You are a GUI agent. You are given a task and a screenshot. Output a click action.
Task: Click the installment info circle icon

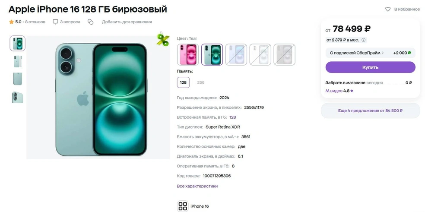(x=364, y=40)
